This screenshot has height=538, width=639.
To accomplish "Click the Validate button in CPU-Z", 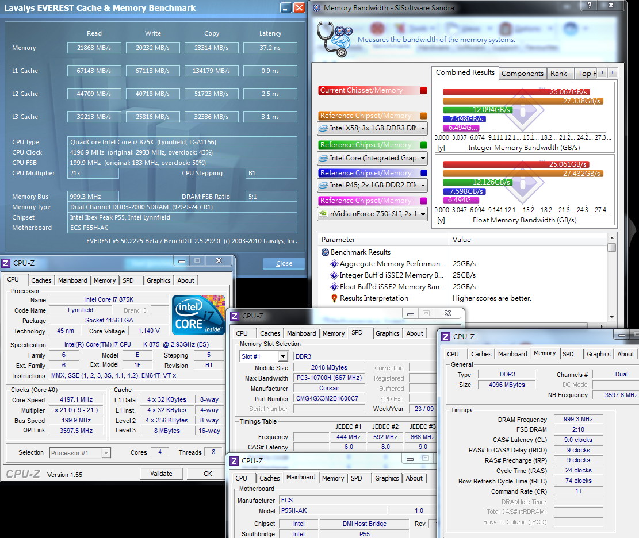I will [x=162, y=474].
